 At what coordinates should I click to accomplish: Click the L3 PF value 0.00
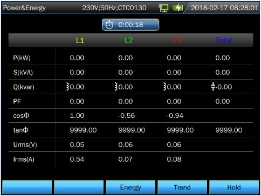pos(174,101)
